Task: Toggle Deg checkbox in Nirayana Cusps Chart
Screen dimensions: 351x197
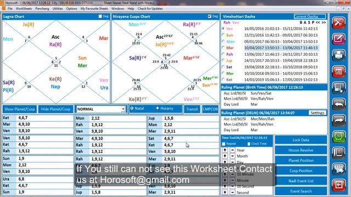Action: pos(210,16)
